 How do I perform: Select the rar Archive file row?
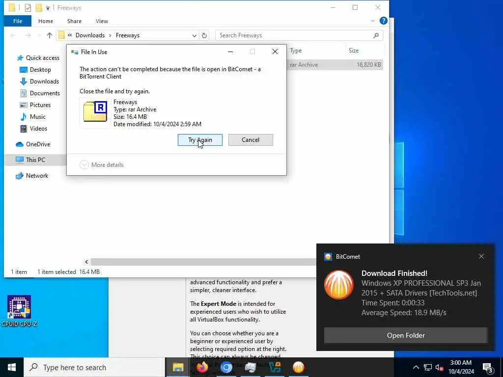[x=335, y=65]
